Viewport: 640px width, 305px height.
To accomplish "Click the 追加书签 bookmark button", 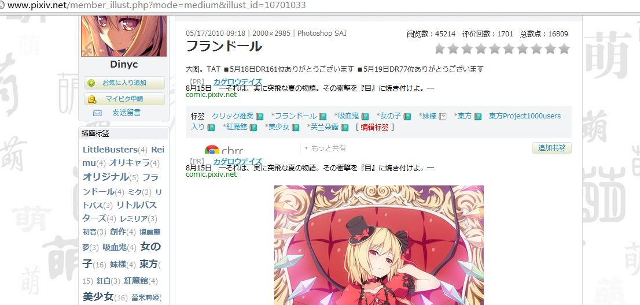I will point(552,148).
